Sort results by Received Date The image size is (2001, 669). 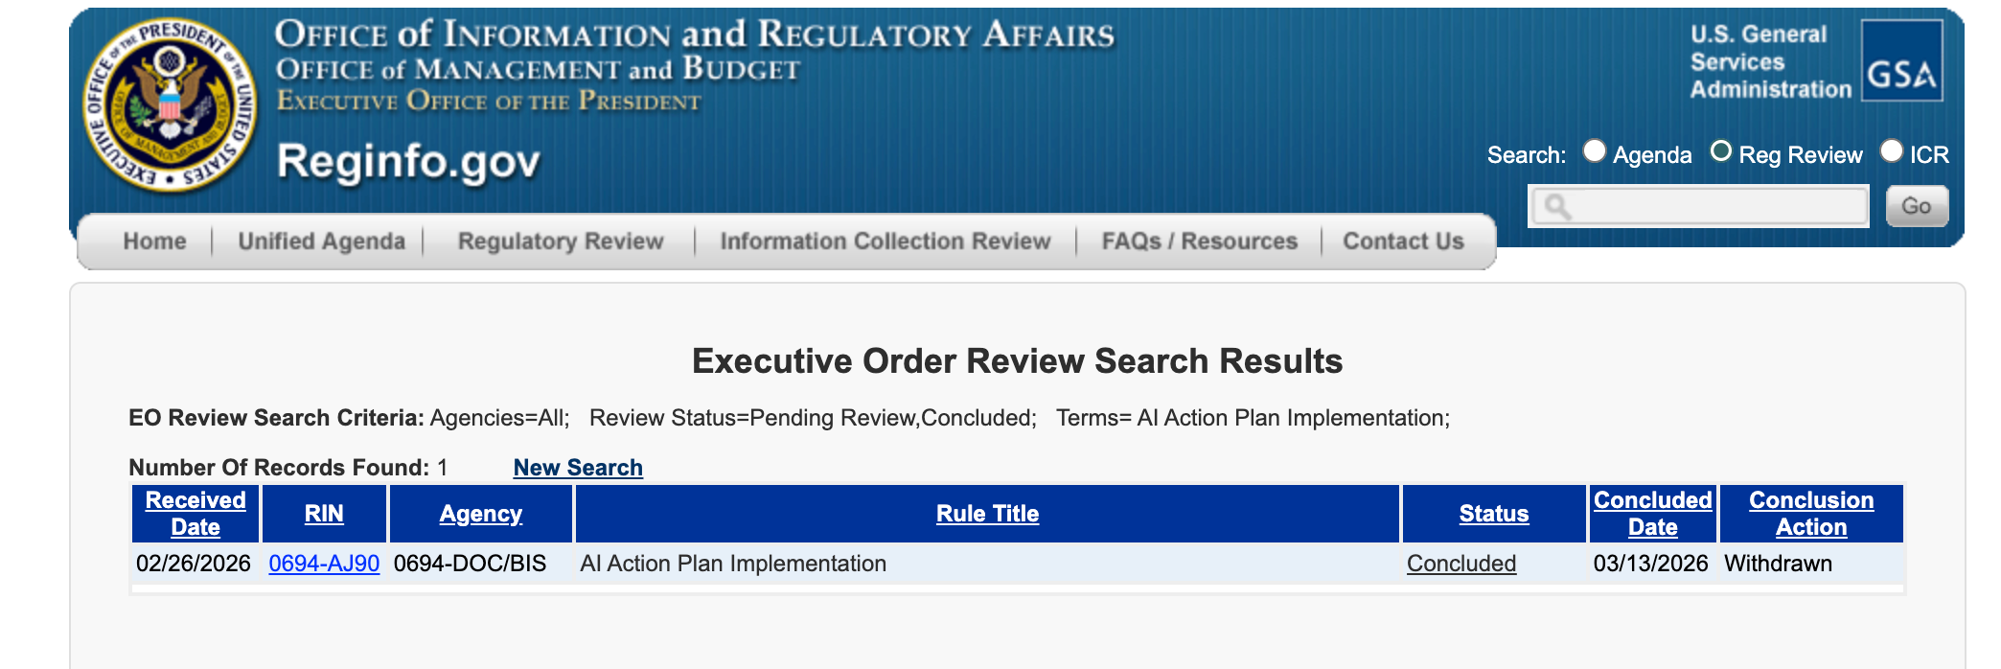click(195, 514)
